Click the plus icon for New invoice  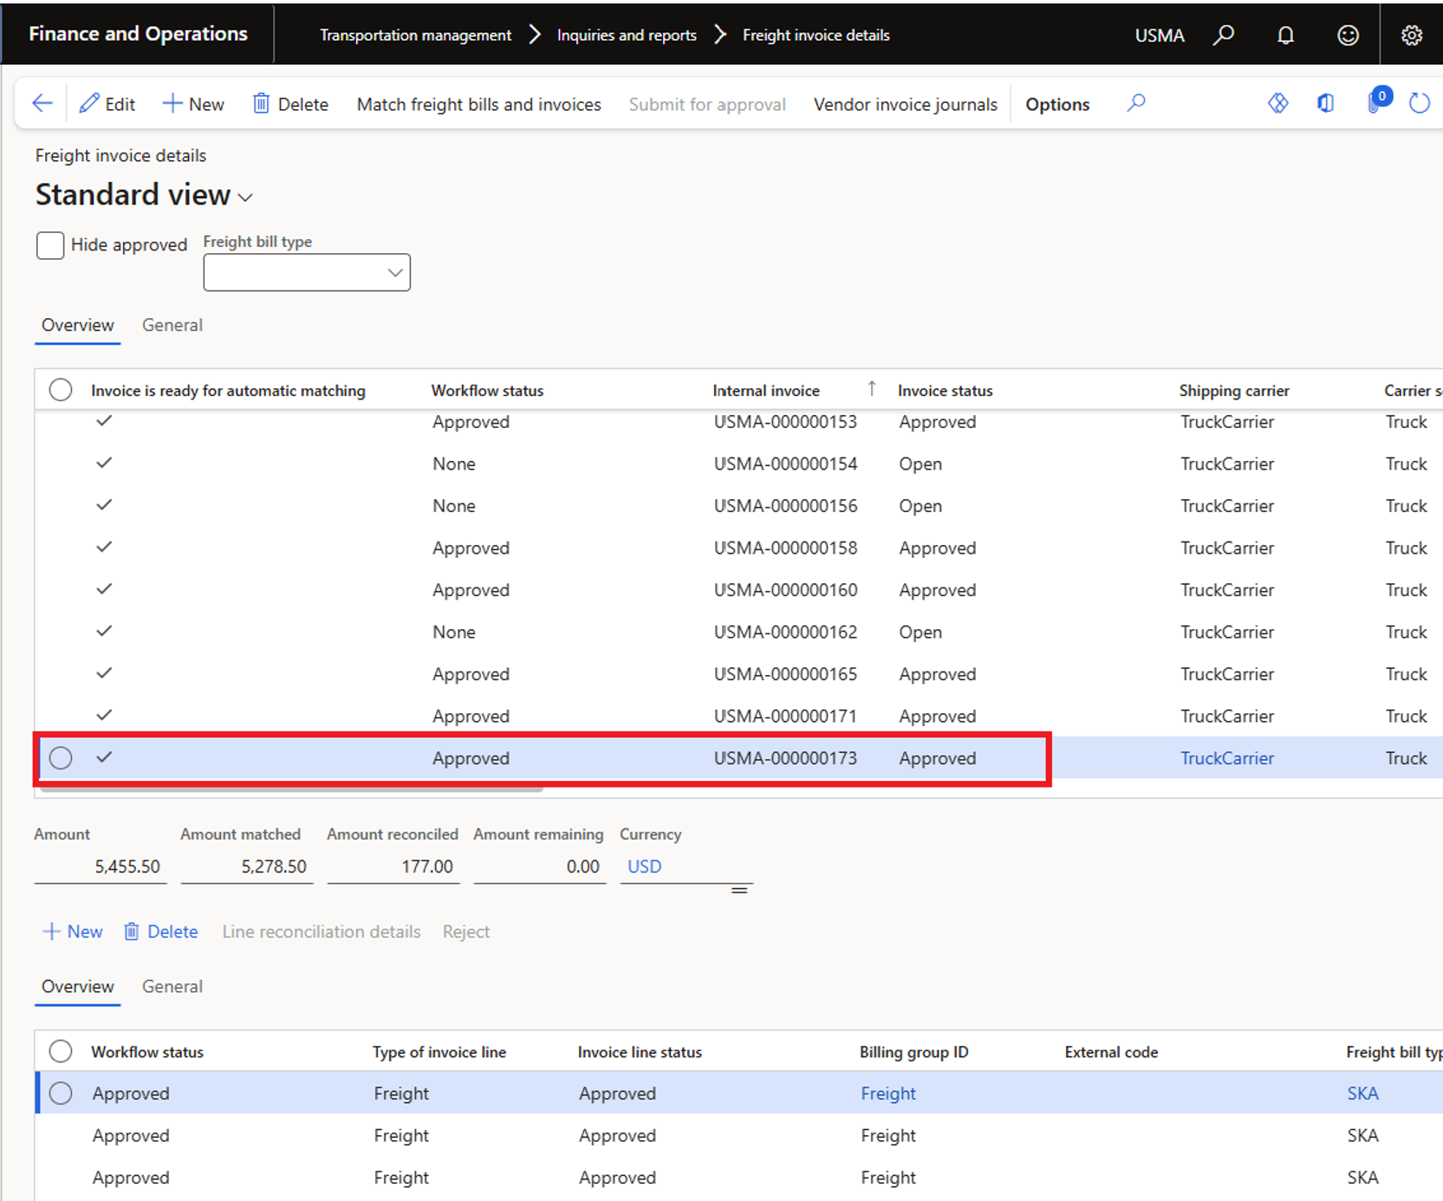click(x=172, y=104)
